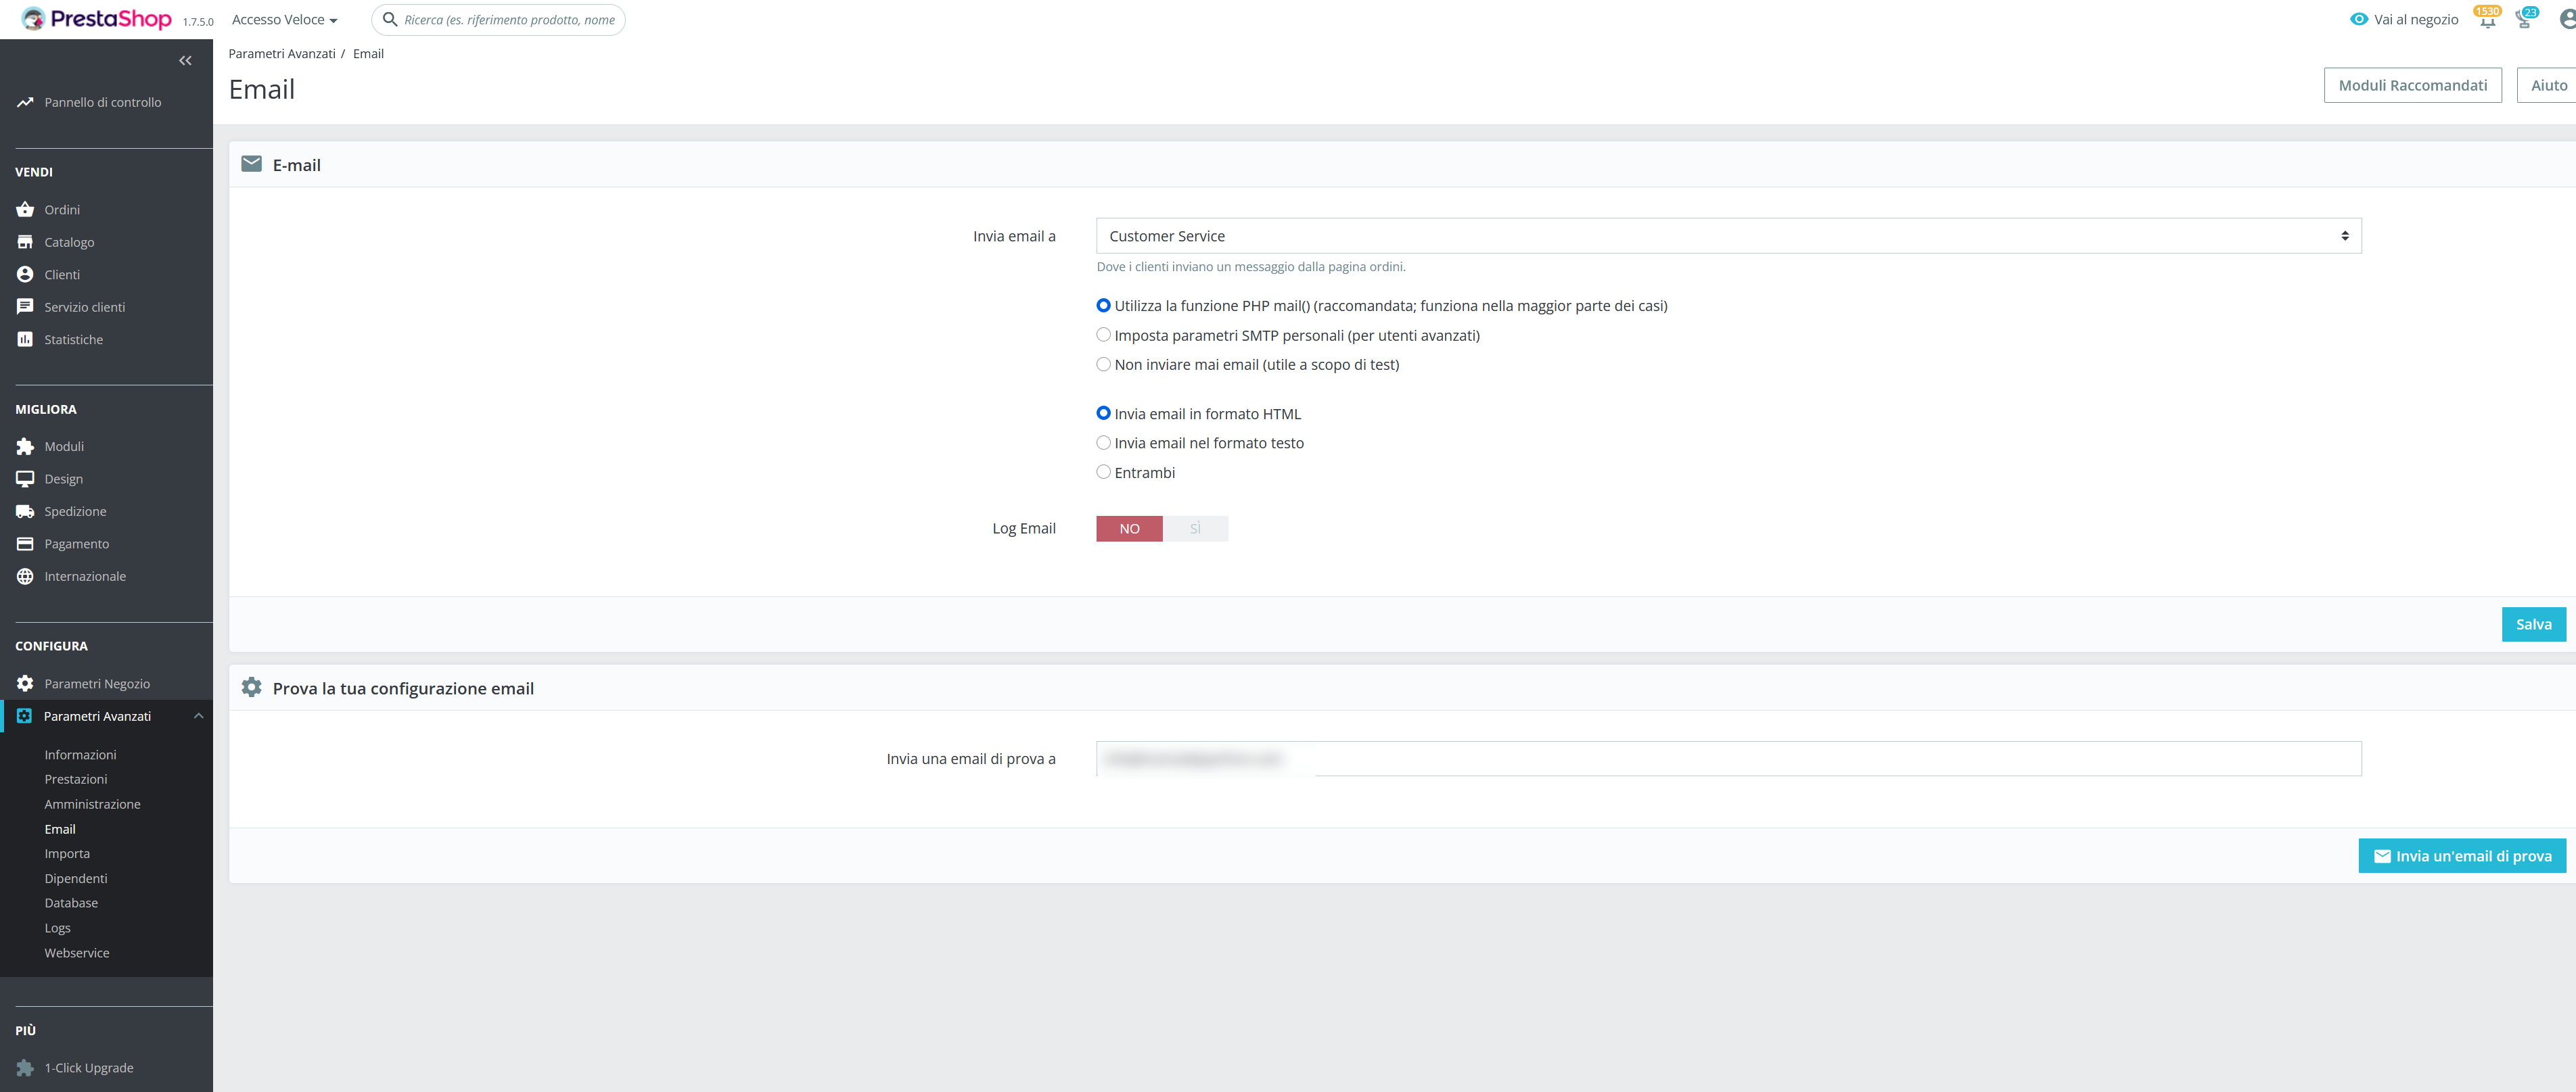This screenshot has height=1092, width=2576.
Task: Select Imposta parametri SMTP personali option
Action: coord(1104,335)
